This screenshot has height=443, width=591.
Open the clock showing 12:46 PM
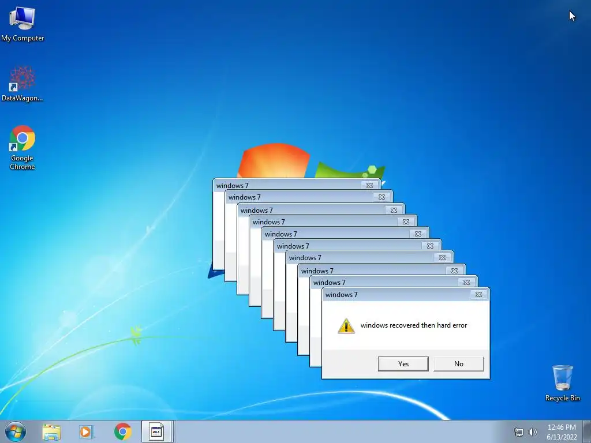point(562,432)
